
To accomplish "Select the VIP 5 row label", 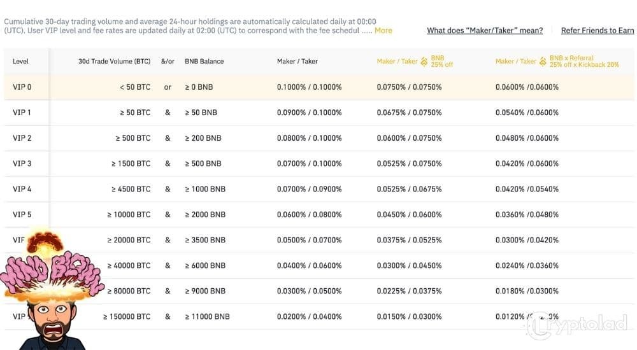I will 22,214.
